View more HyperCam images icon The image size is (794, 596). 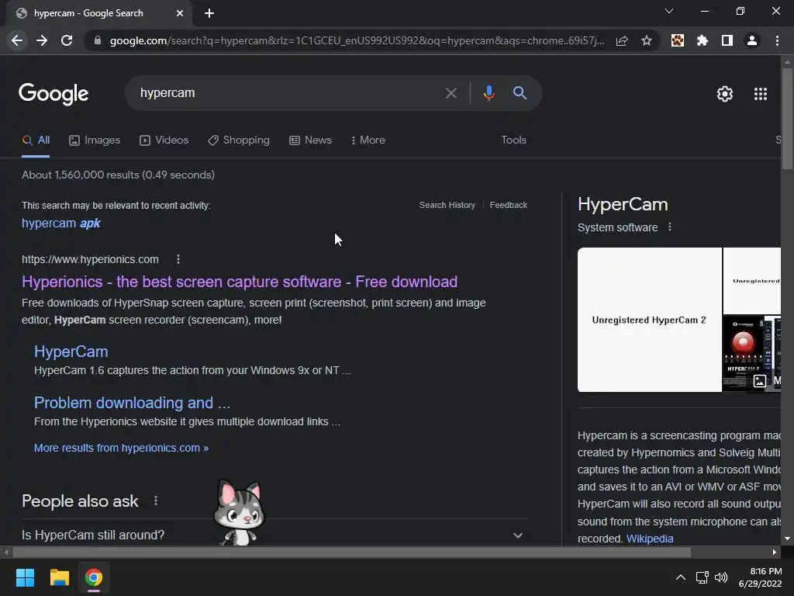[760, 380]
